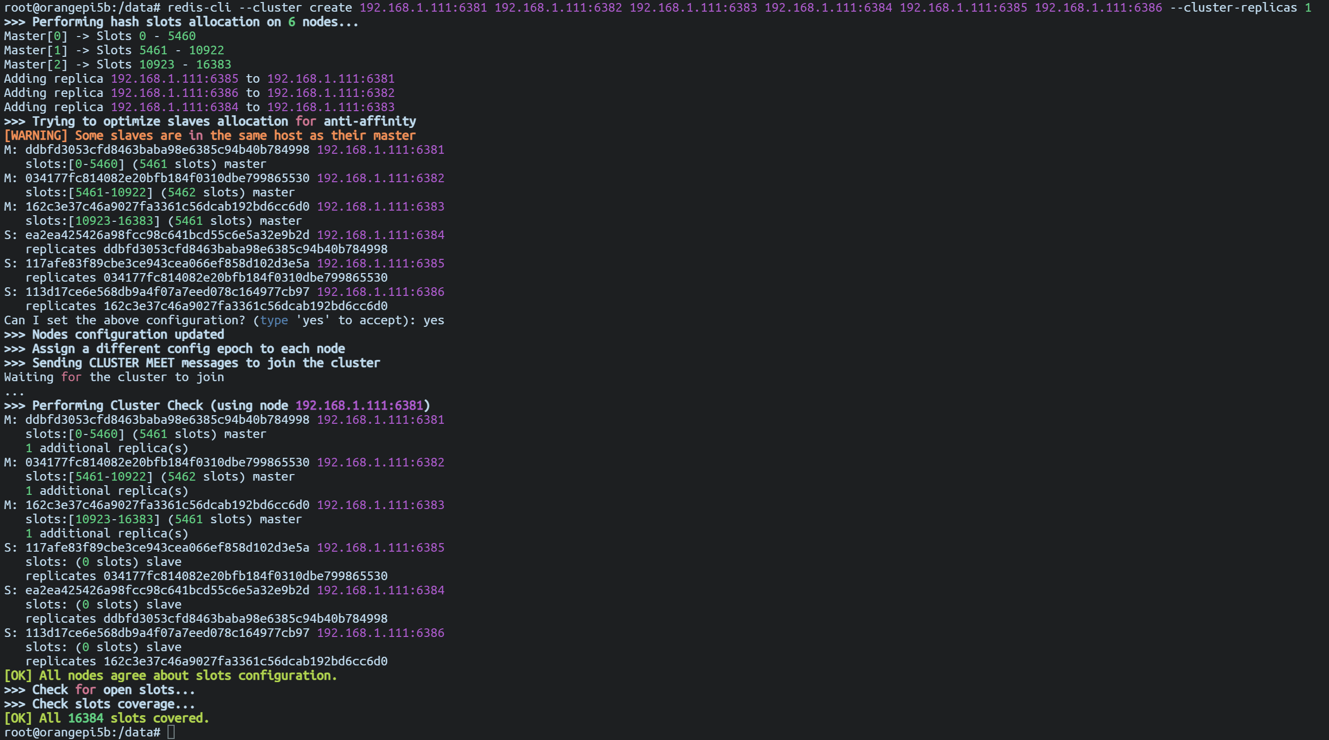
Task: Click 'Waiting for the cluster to join' line
Action: (x=114, y=377)
